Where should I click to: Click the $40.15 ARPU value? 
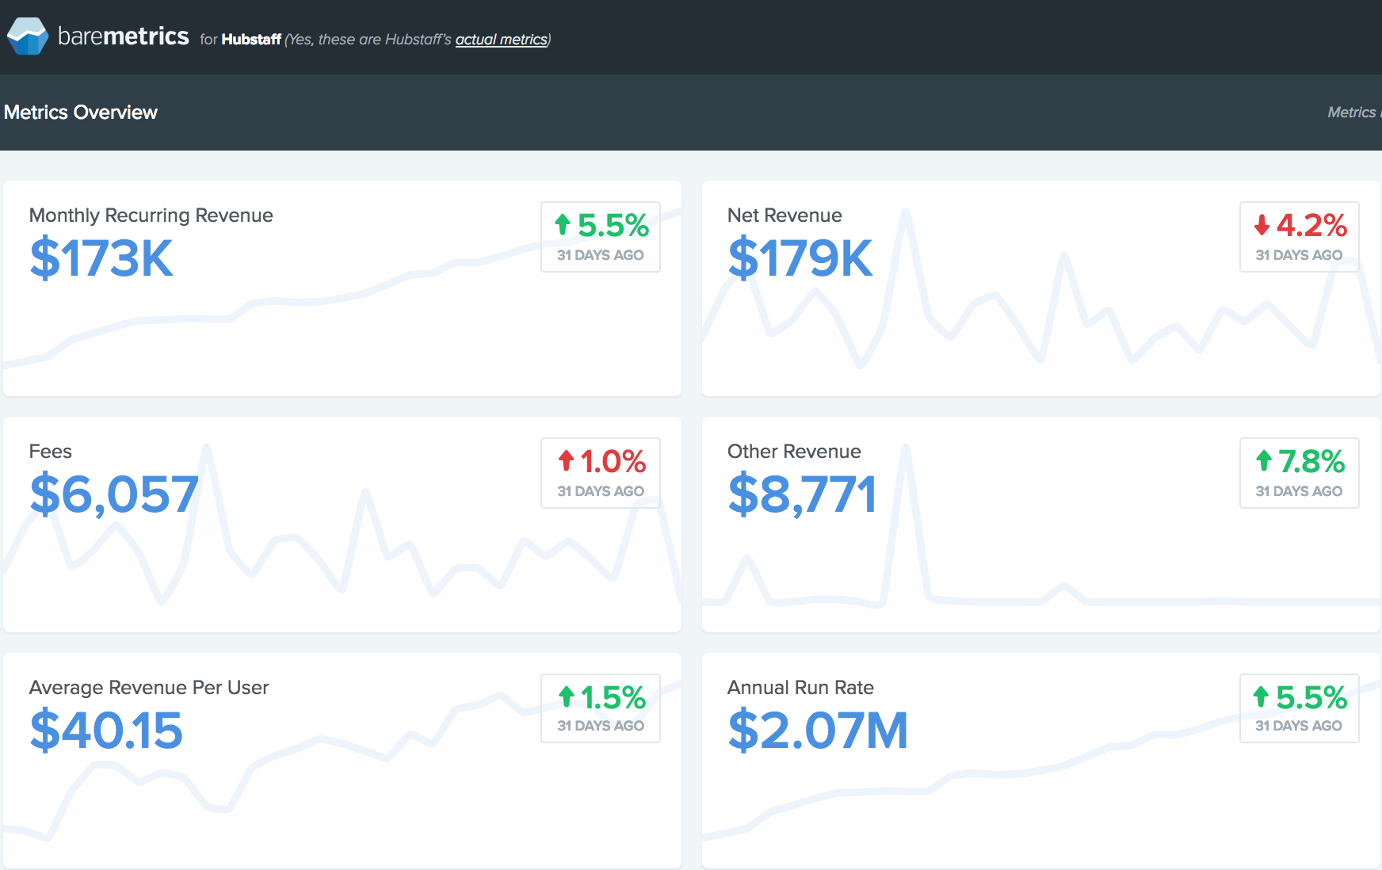106,731
